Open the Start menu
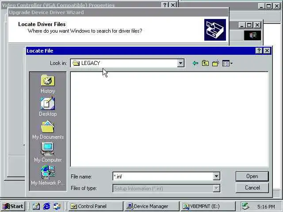Image resolution: width=283 pixels, height=212 pixels. 13,206
